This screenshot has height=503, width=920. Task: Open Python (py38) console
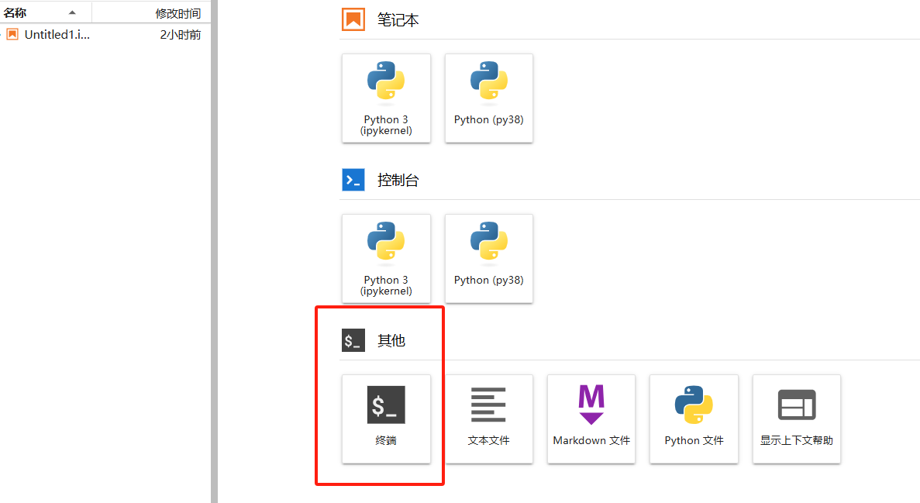[x=489, y=258]
